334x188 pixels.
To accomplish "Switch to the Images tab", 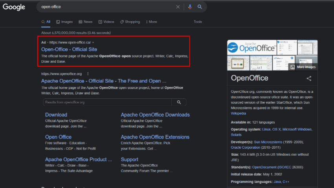I will 64,22.
